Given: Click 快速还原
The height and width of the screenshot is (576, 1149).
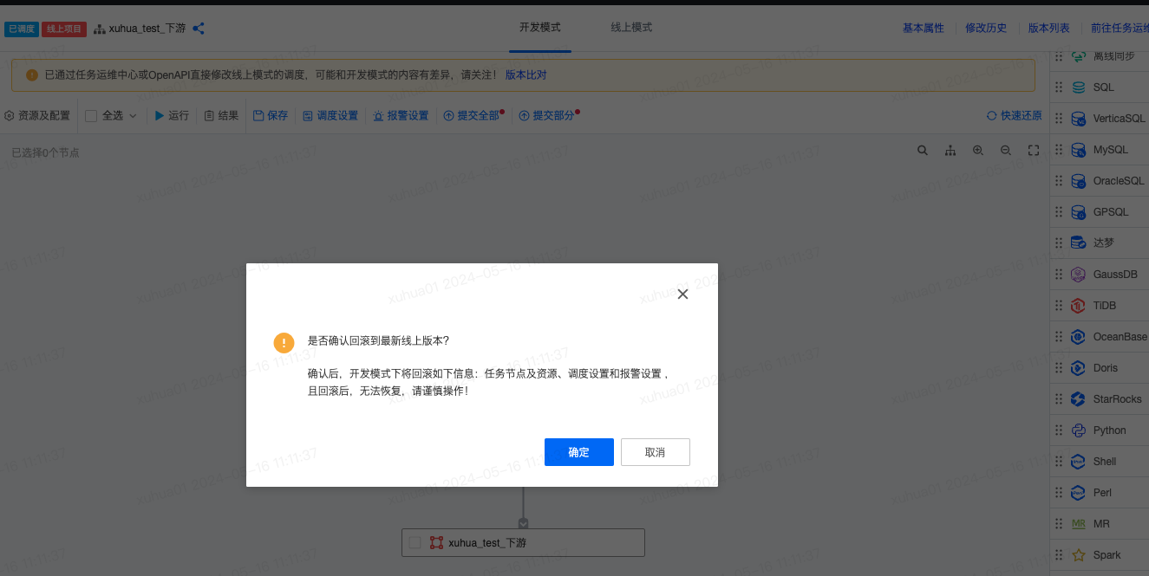Looking at the screenshot, I should pos(1015,115).
